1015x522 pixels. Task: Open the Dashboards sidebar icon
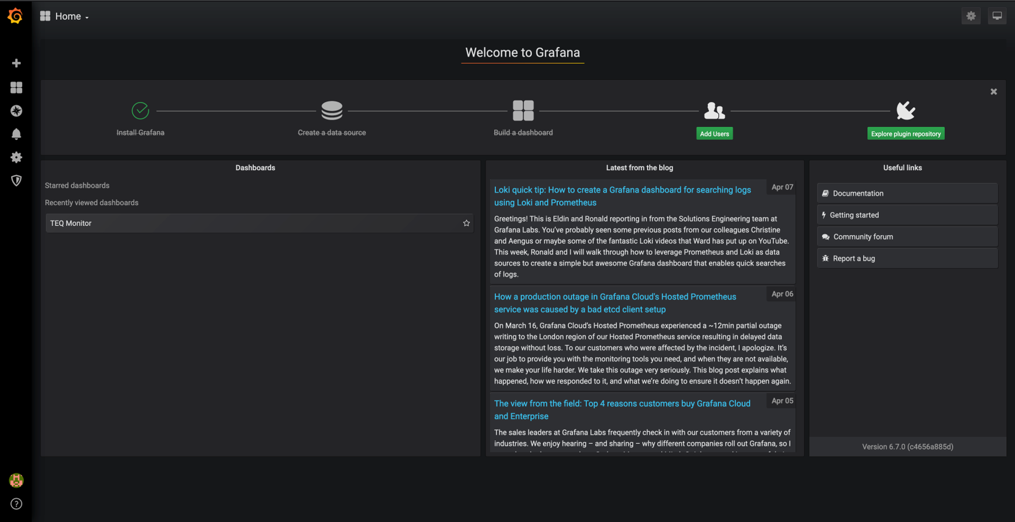16,87
